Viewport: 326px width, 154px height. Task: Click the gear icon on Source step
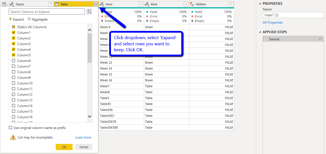coord(320,39)
